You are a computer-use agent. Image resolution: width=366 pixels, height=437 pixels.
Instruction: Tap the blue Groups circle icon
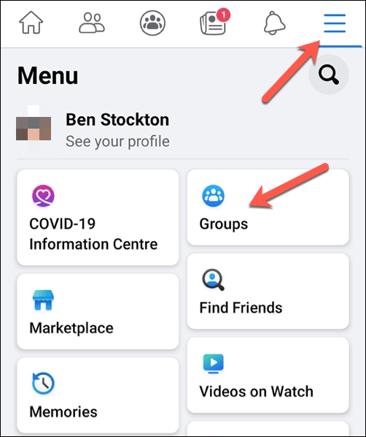pyautogui.click(x=213, y=196)
